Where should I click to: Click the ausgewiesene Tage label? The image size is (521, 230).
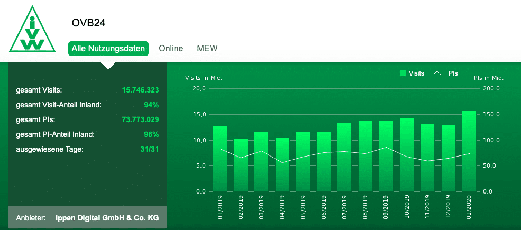(50, 149)
